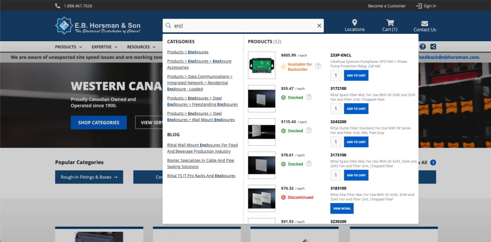Click the Sign in link
Image resolution: width=491 pixels, height=242 pixels.
430,6
